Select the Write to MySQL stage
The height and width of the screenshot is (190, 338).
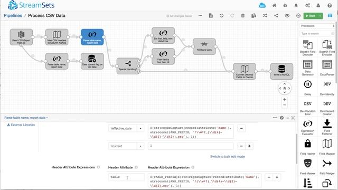[x=281, y=71]
